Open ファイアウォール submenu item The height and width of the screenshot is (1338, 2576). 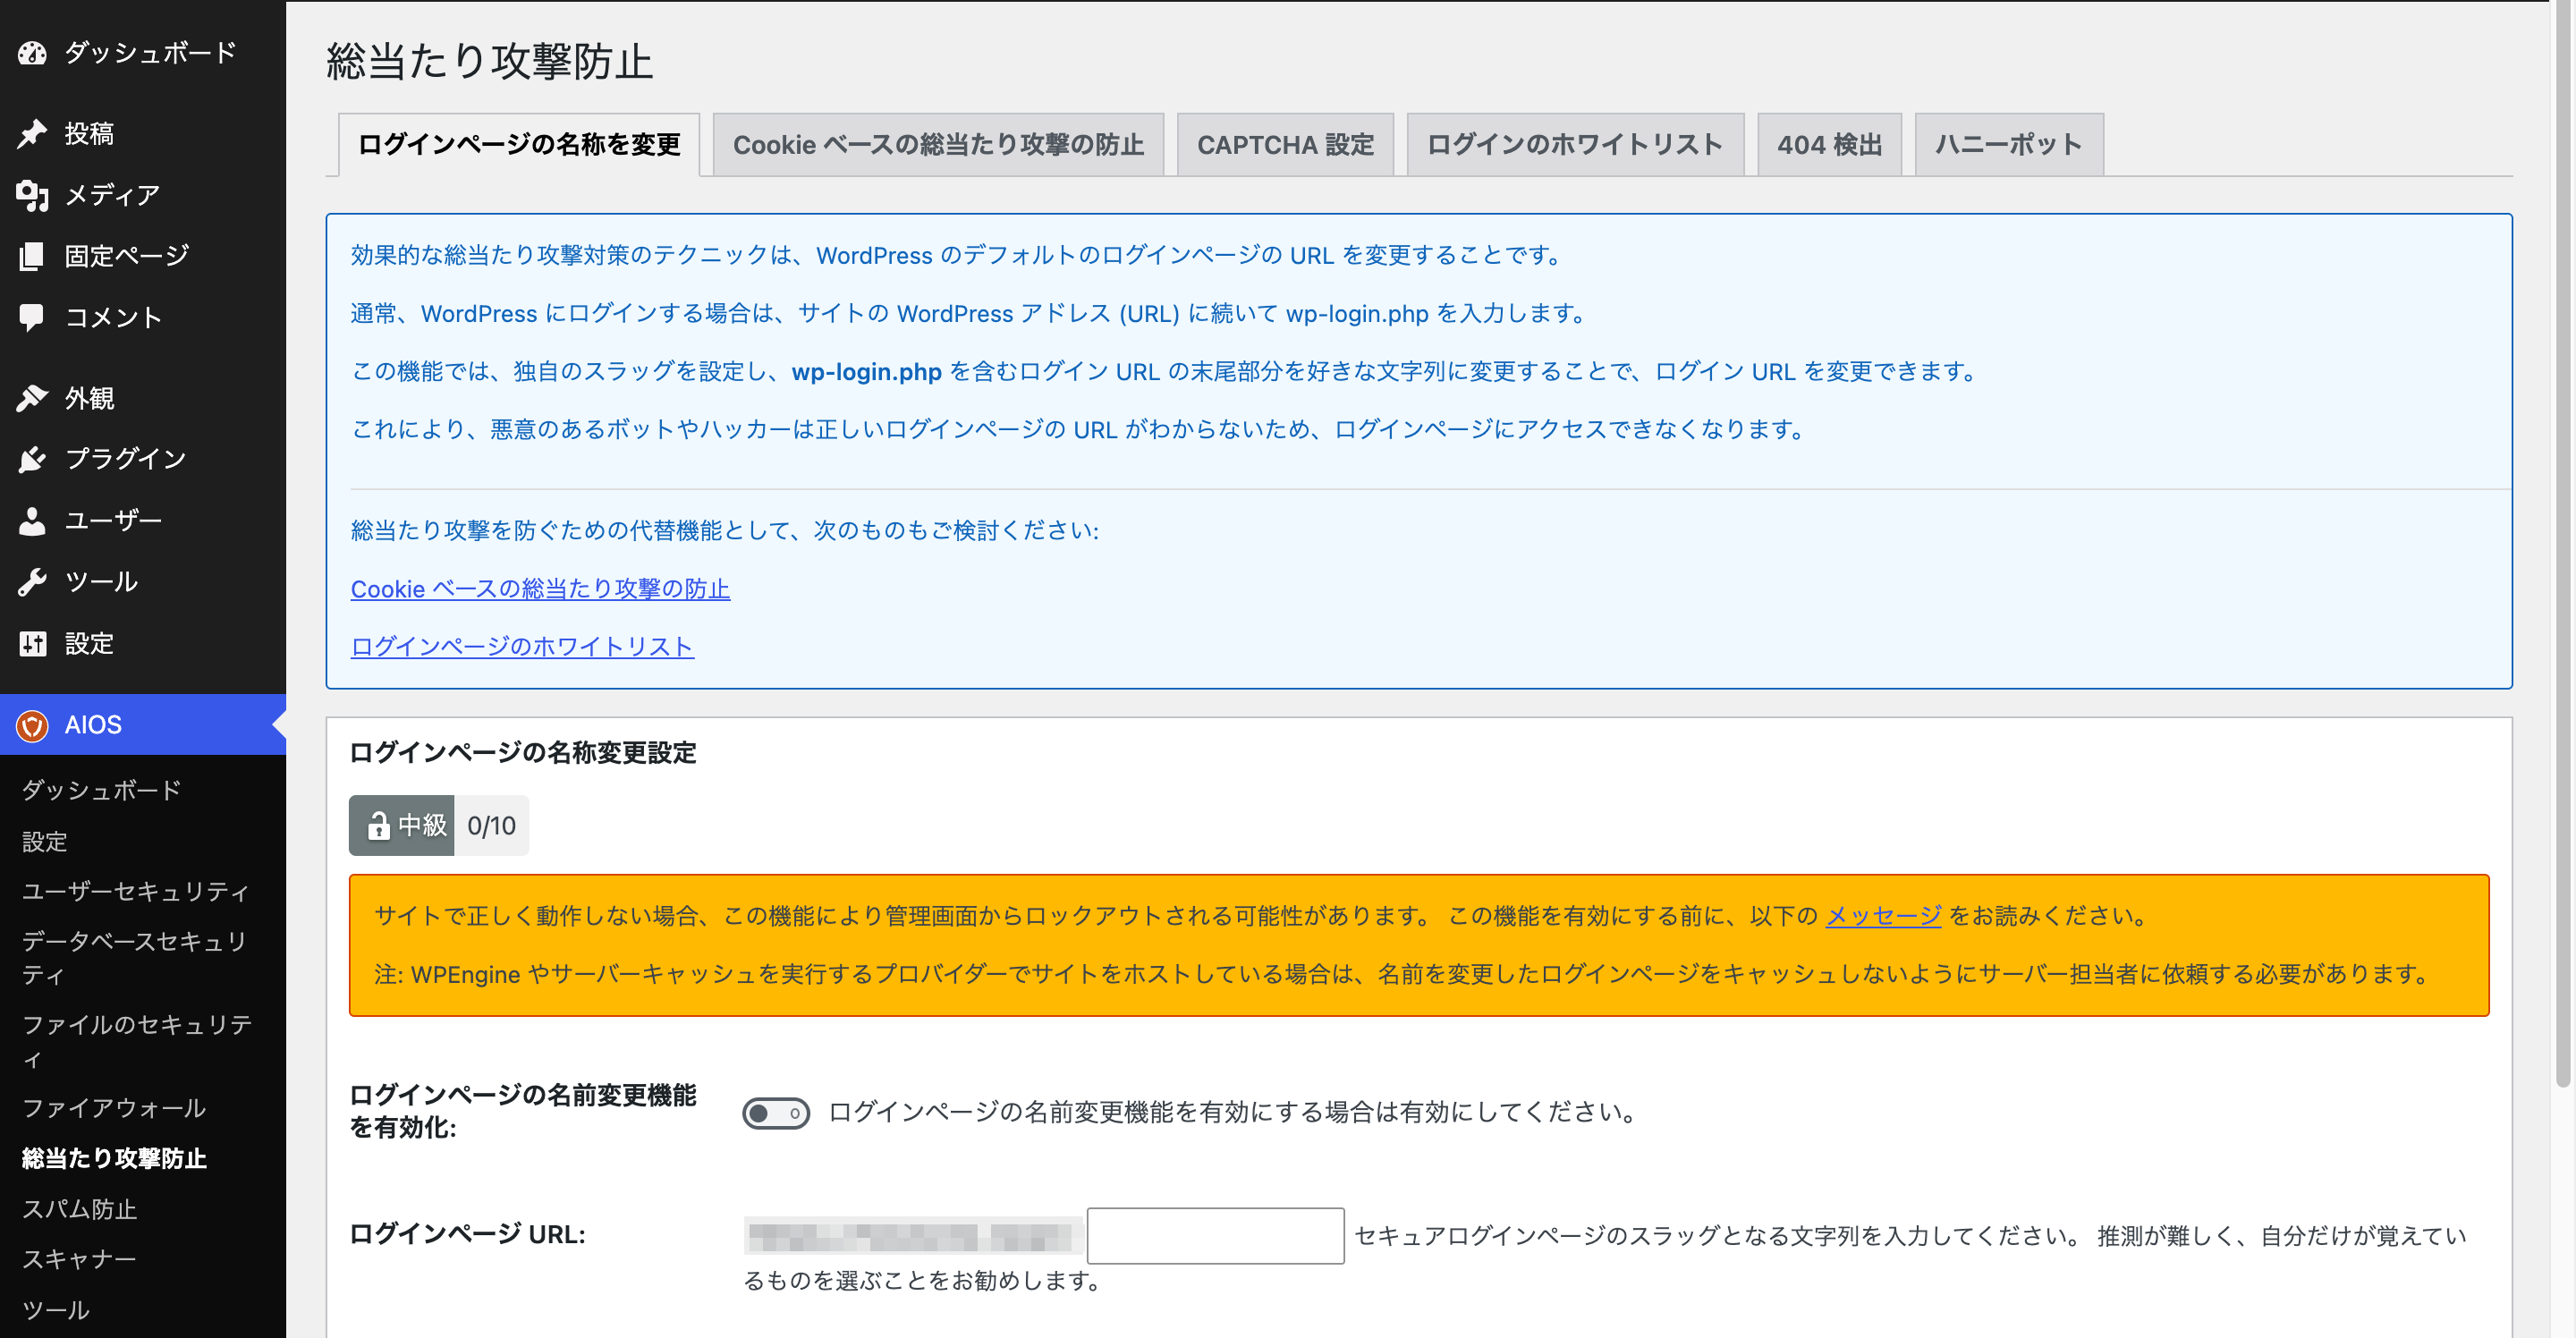pyautogui.click(x=114, y=1108)
